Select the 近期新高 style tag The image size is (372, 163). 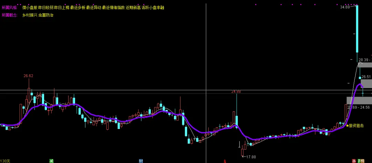[x=133, y=8]
